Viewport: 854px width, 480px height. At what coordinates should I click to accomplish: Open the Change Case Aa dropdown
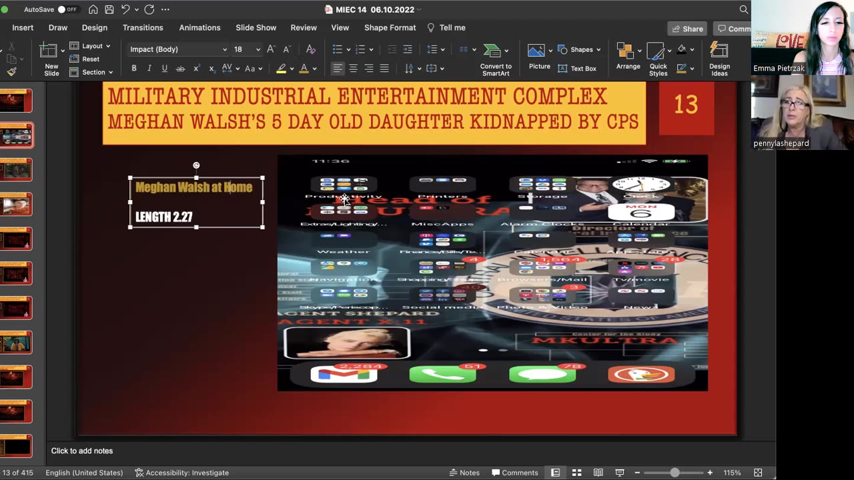click(x=254, y=68)
